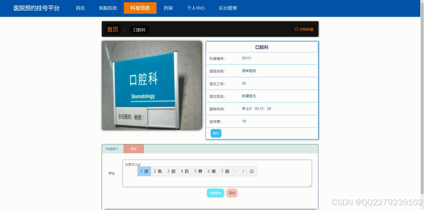Open the doctor link 新建医生
This screenshot has height=210, width=424.
pyautogui.click(x=249, y=96)
